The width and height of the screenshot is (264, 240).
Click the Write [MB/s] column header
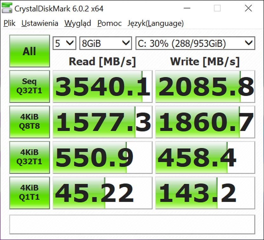205,62
